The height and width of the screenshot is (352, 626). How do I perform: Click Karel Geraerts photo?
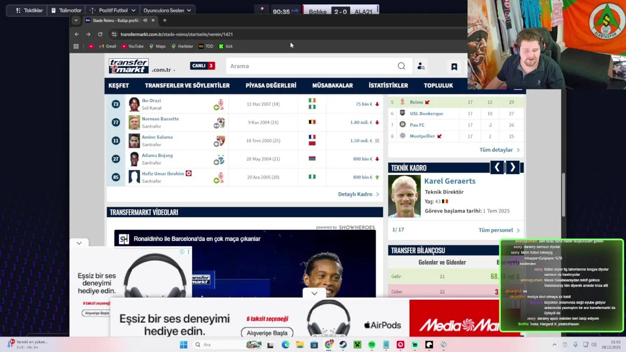(404, 196)
